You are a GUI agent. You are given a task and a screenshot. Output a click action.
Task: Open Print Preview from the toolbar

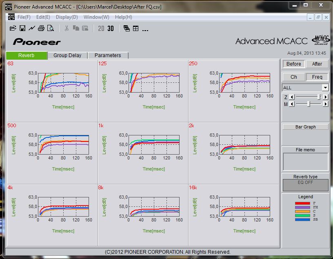(x=50, y=28)
